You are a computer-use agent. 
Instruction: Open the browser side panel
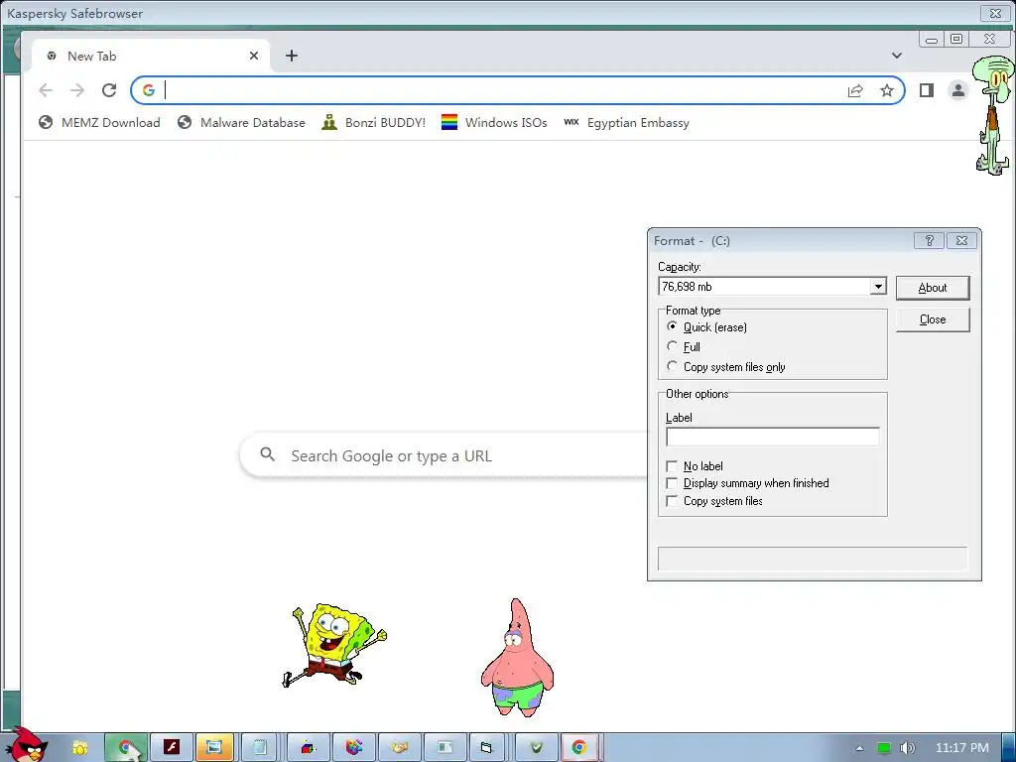coord(927,90)
